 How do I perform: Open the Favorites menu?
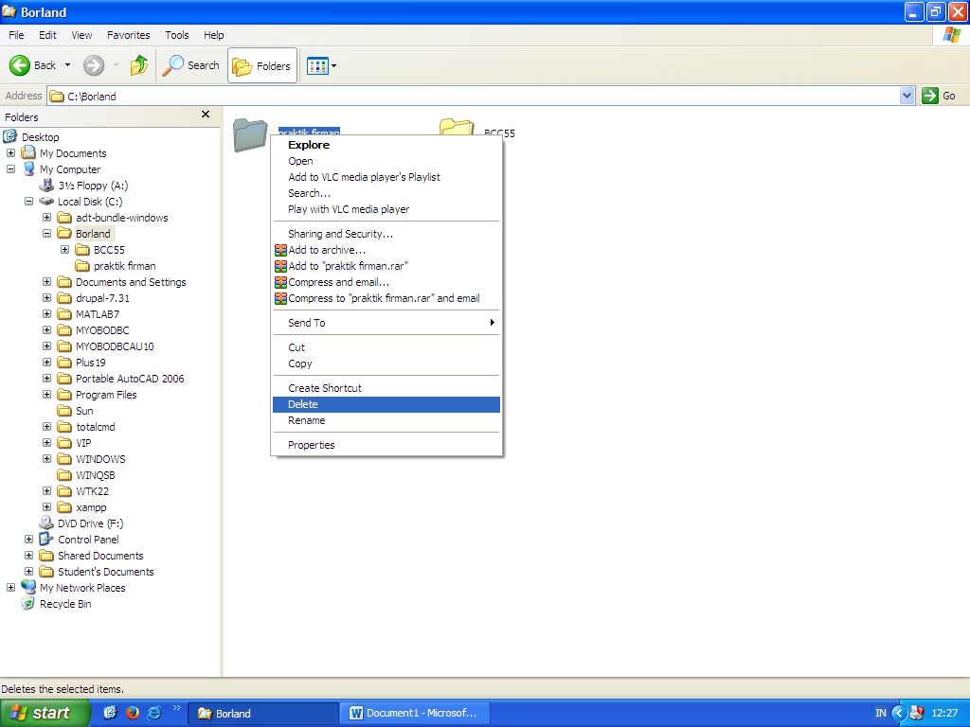(x=128, y=35)
